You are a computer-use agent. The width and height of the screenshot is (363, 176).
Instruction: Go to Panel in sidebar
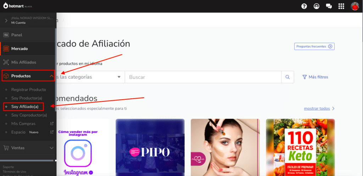(17, 35)
